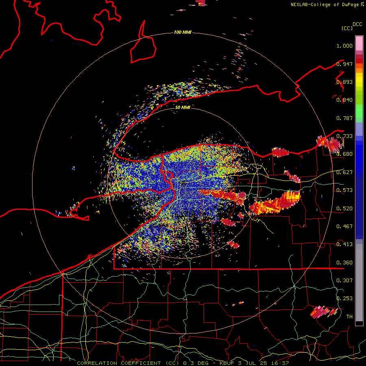Click the 3 JUL 25 16:37 timestamp
The image size is (366, 366).
click(264, 363)
